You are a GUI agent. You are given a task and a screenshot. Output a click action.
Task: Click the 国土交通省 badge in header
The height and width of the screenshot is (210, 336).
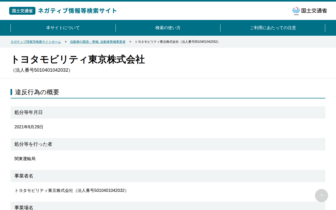(22, 11)
